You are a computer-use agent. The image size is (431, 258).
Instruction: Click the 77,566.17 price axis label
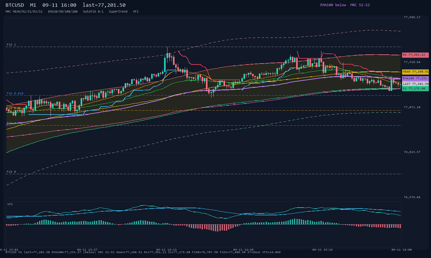click(x=412, y=17)
